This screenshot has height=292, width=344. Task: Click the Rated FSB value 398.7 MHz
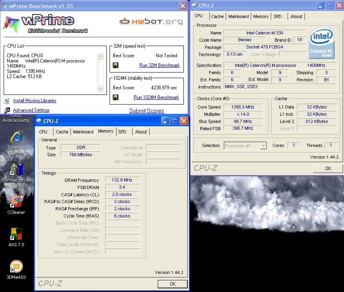243,129
